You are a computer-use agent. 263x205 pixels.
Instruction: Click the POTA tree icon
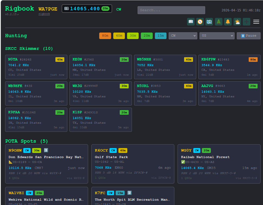click(x=218, y=22)
